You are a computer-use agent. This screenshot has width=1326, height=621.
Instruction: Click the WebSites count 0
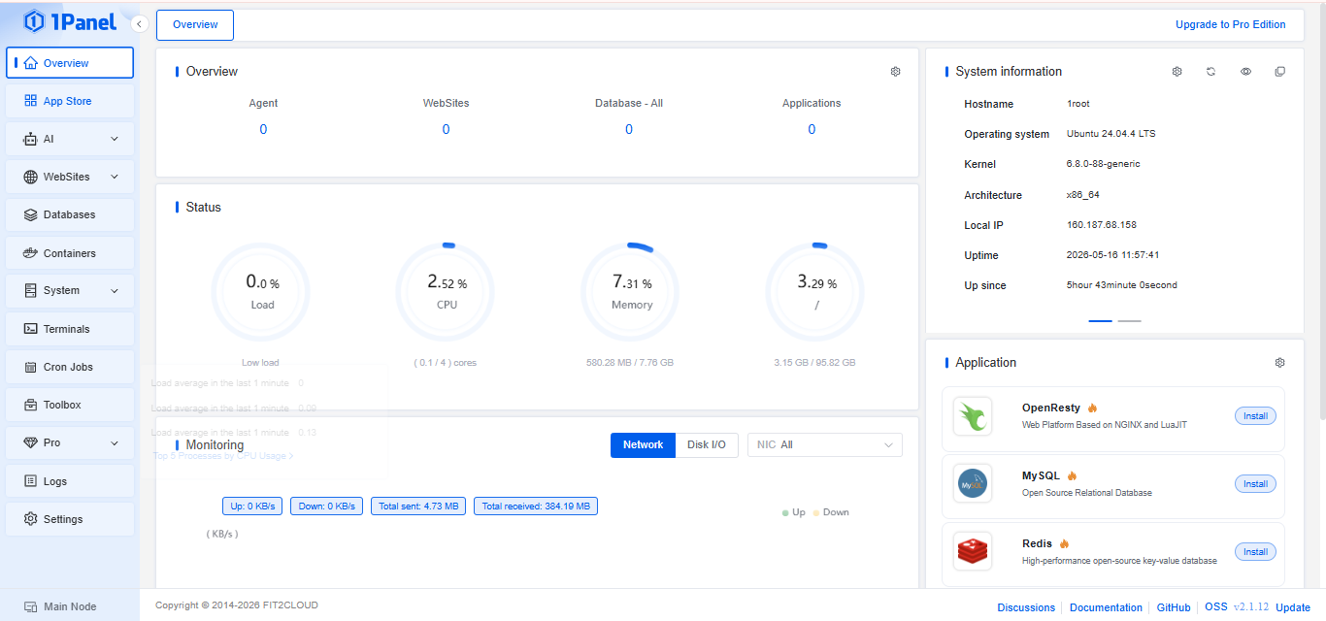pos(446,129)
